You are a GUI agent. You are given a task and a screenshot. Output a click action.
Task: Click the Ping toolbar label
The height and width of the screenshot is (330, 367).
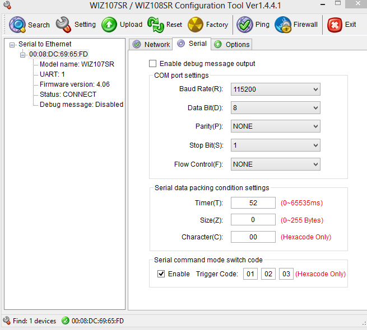(x=262, y=25)
